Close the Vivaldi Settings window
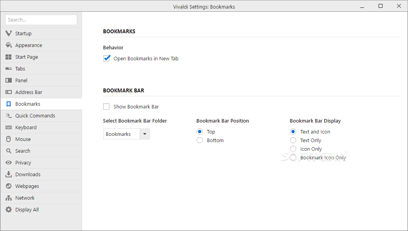The image size is (408, 231). (399, 6)
